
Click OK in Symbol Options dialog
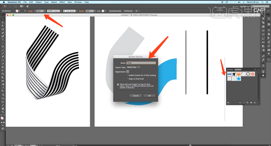[x=149, y=96]
